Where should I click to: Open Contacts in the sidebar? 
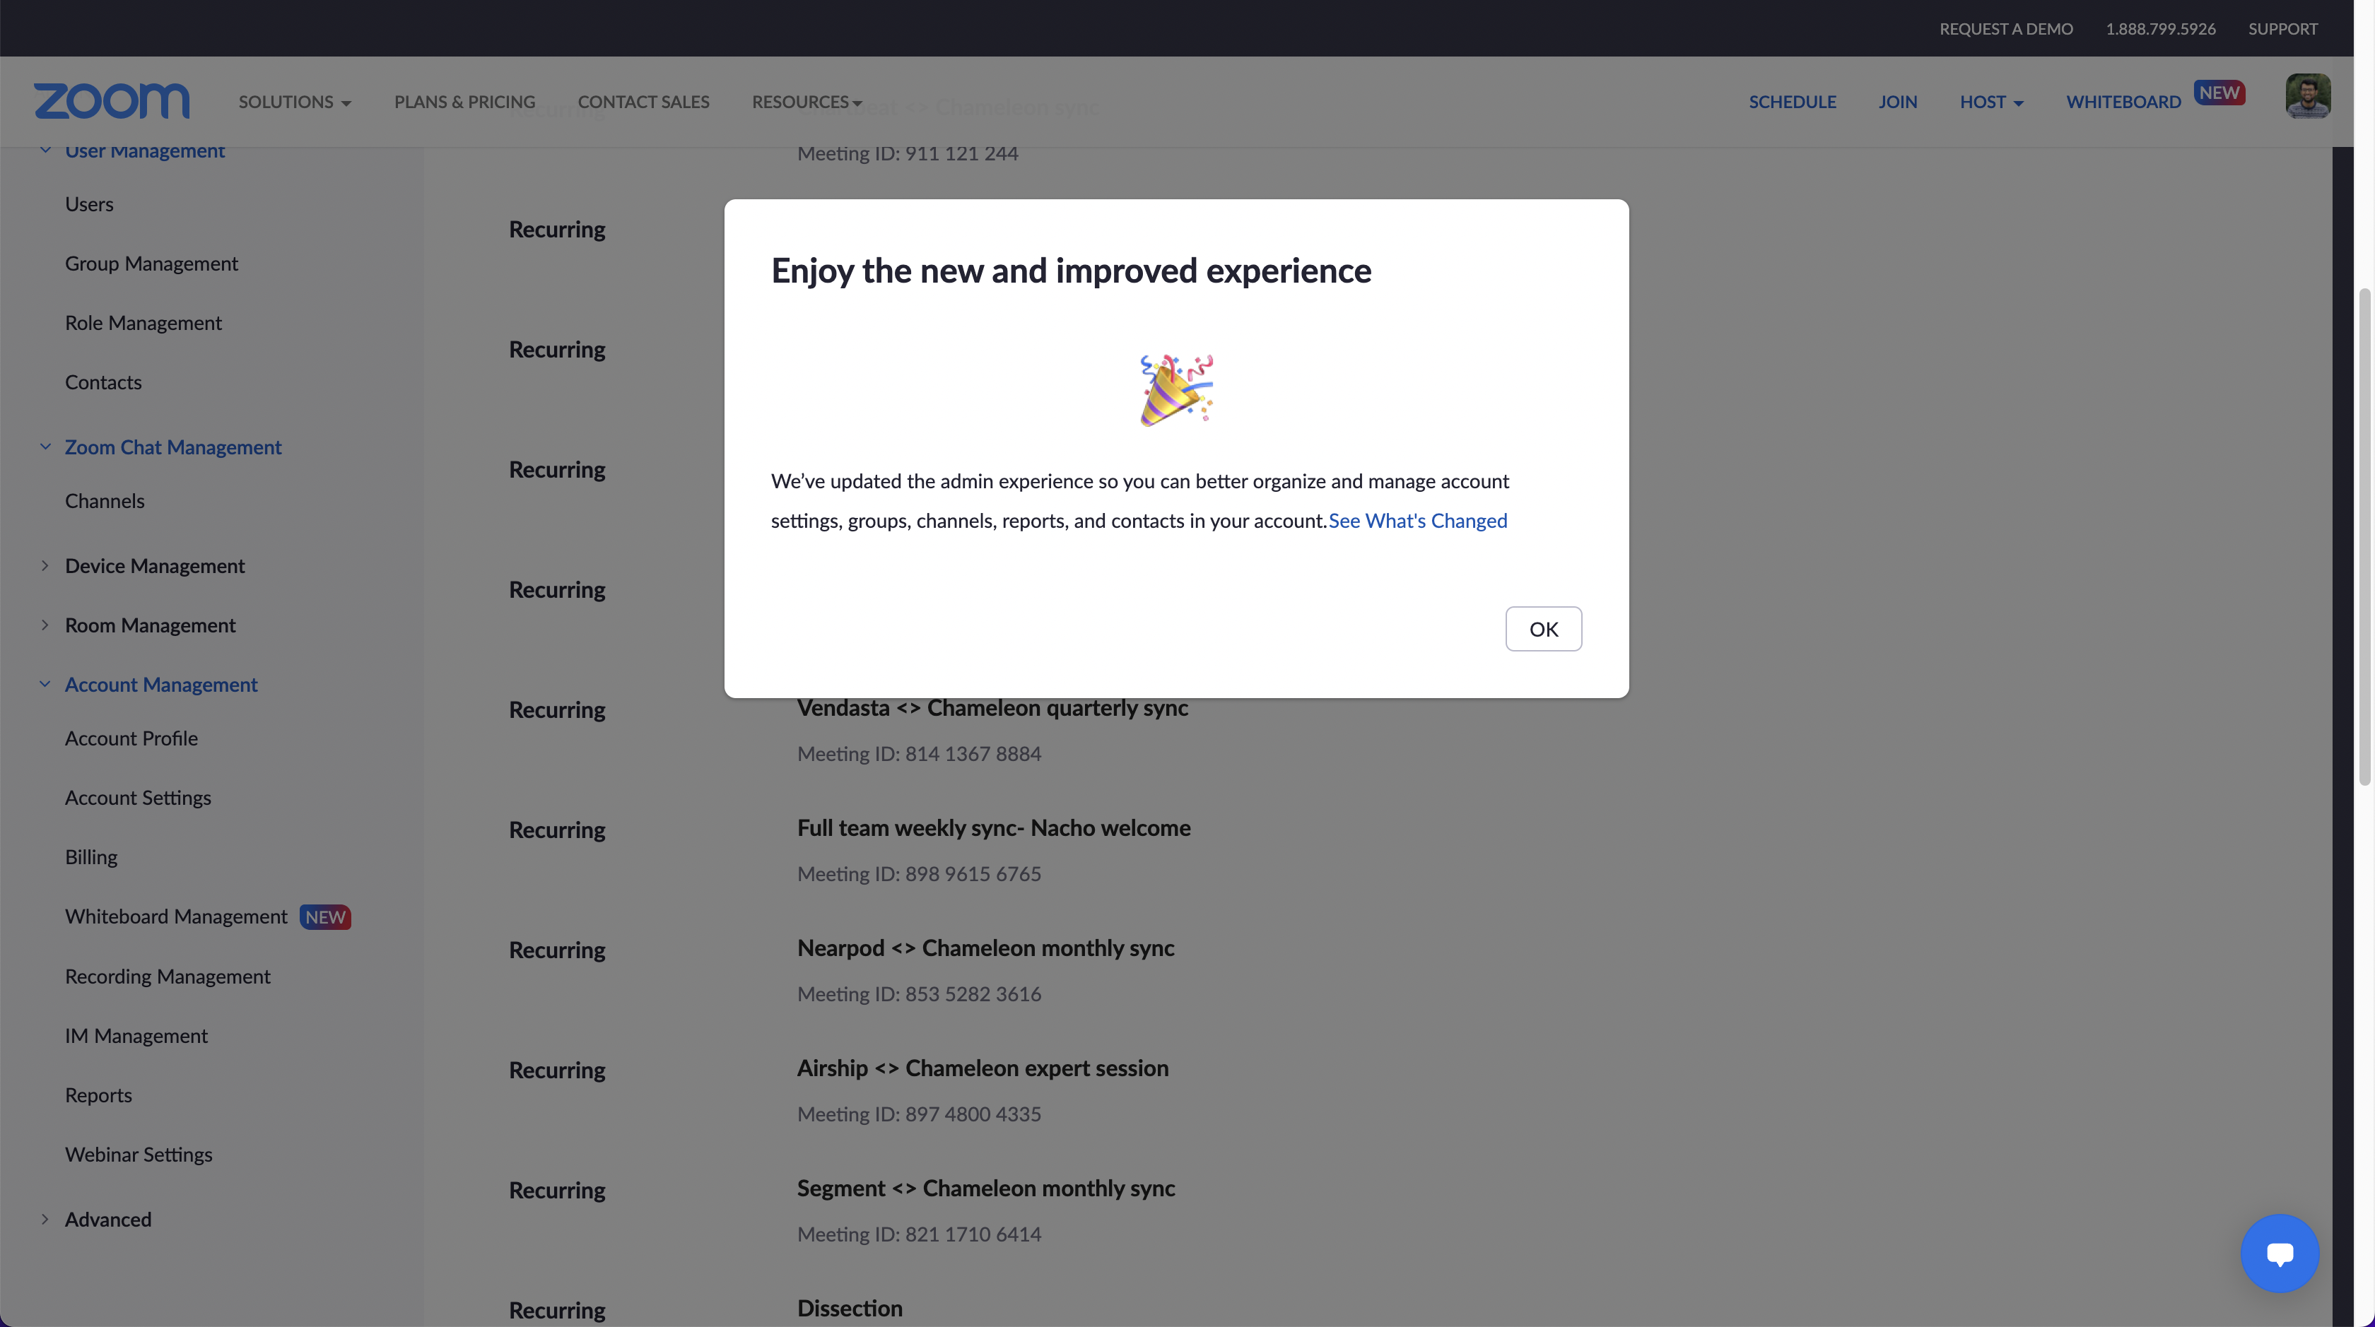(103, 382)
